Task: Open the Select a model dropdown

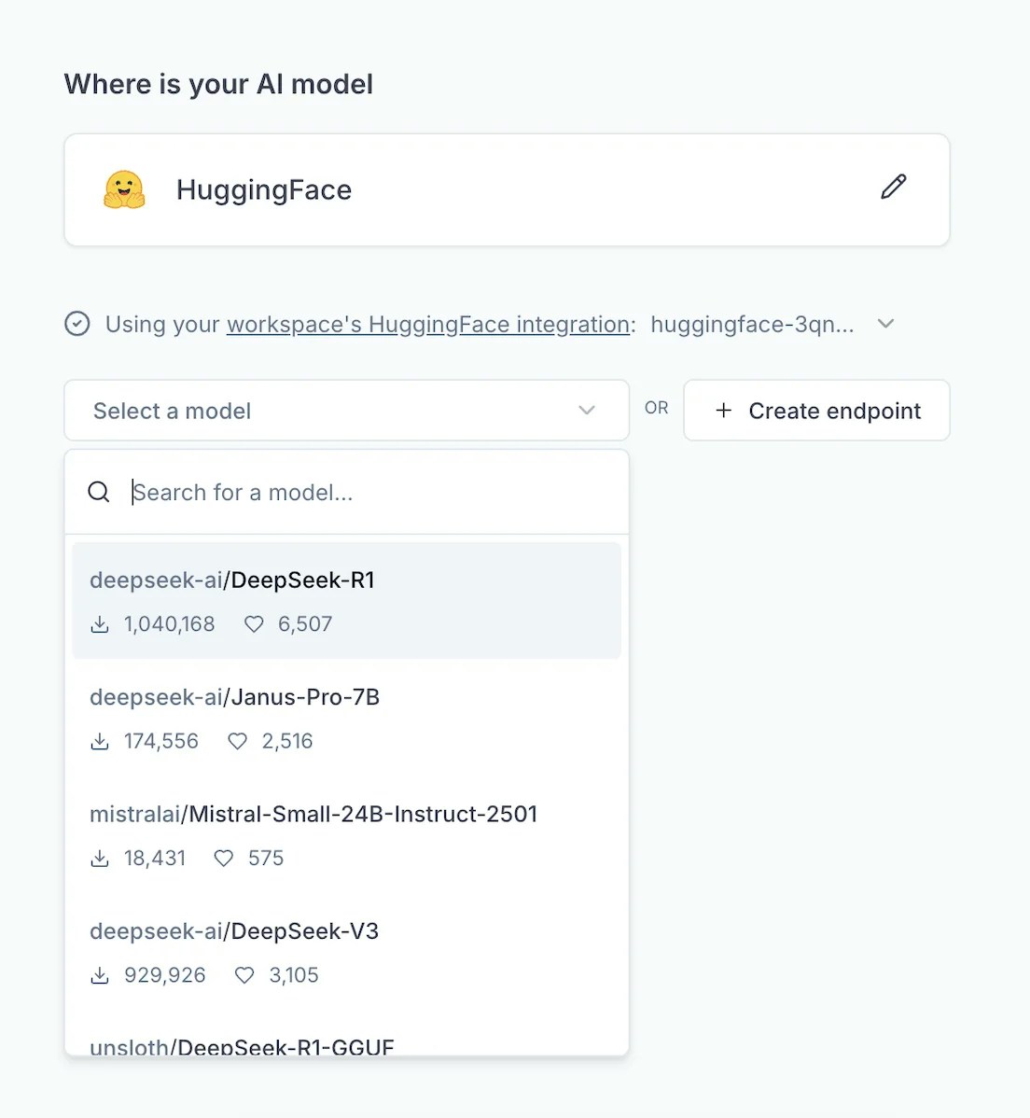Action: pyautogui.click(x=346, y=411)
